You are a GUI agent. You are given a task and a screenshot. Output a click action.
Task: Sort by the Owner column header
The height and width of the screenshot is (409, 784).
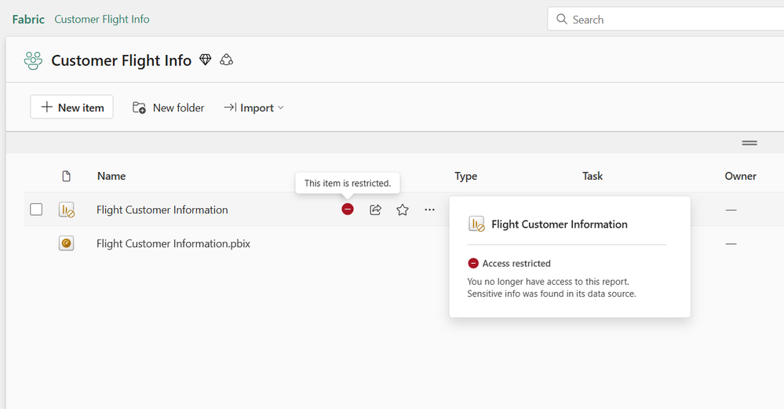coord(740,176)
